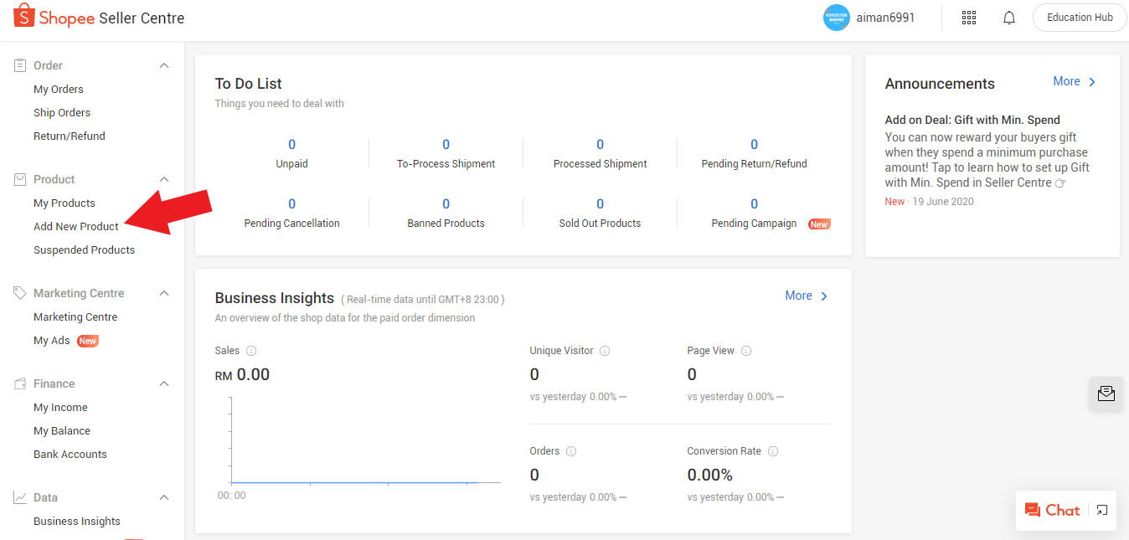Open Sold Out Products count
The height and width of the screenshot is (540, 1129).
(600, 204)
